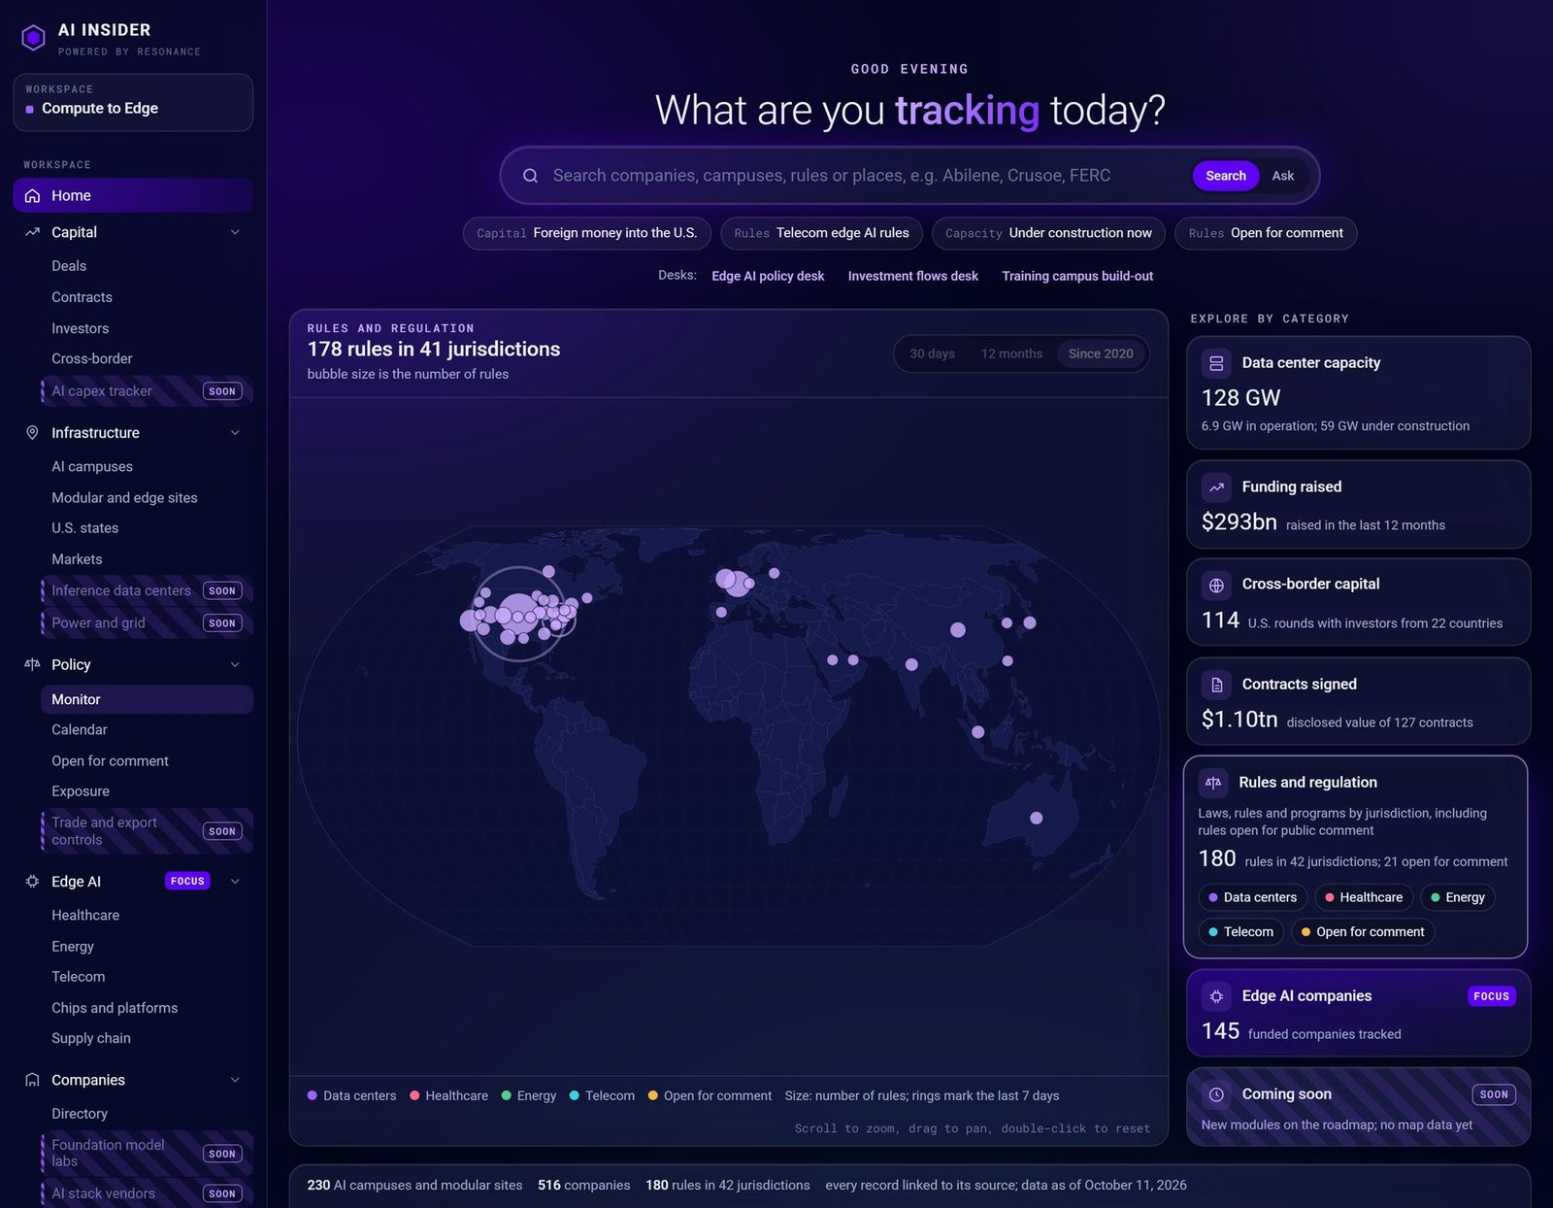Toggle the Data centers filter chip
Screen dimensions: 1553x1208
pyautogui.click(x=1252, y=897)
